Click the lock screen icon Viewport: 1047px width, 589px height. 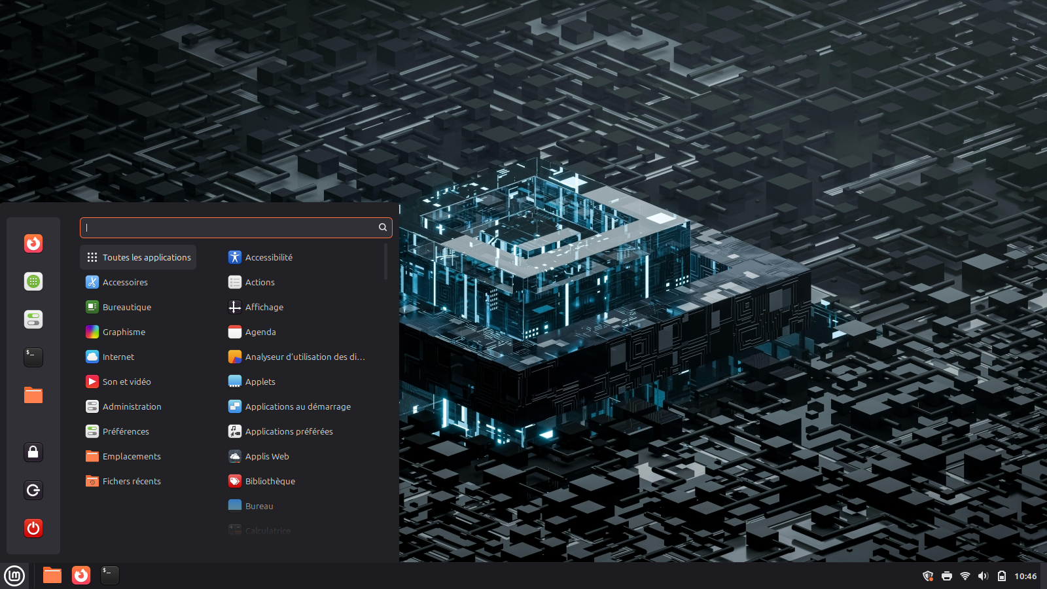33,452
